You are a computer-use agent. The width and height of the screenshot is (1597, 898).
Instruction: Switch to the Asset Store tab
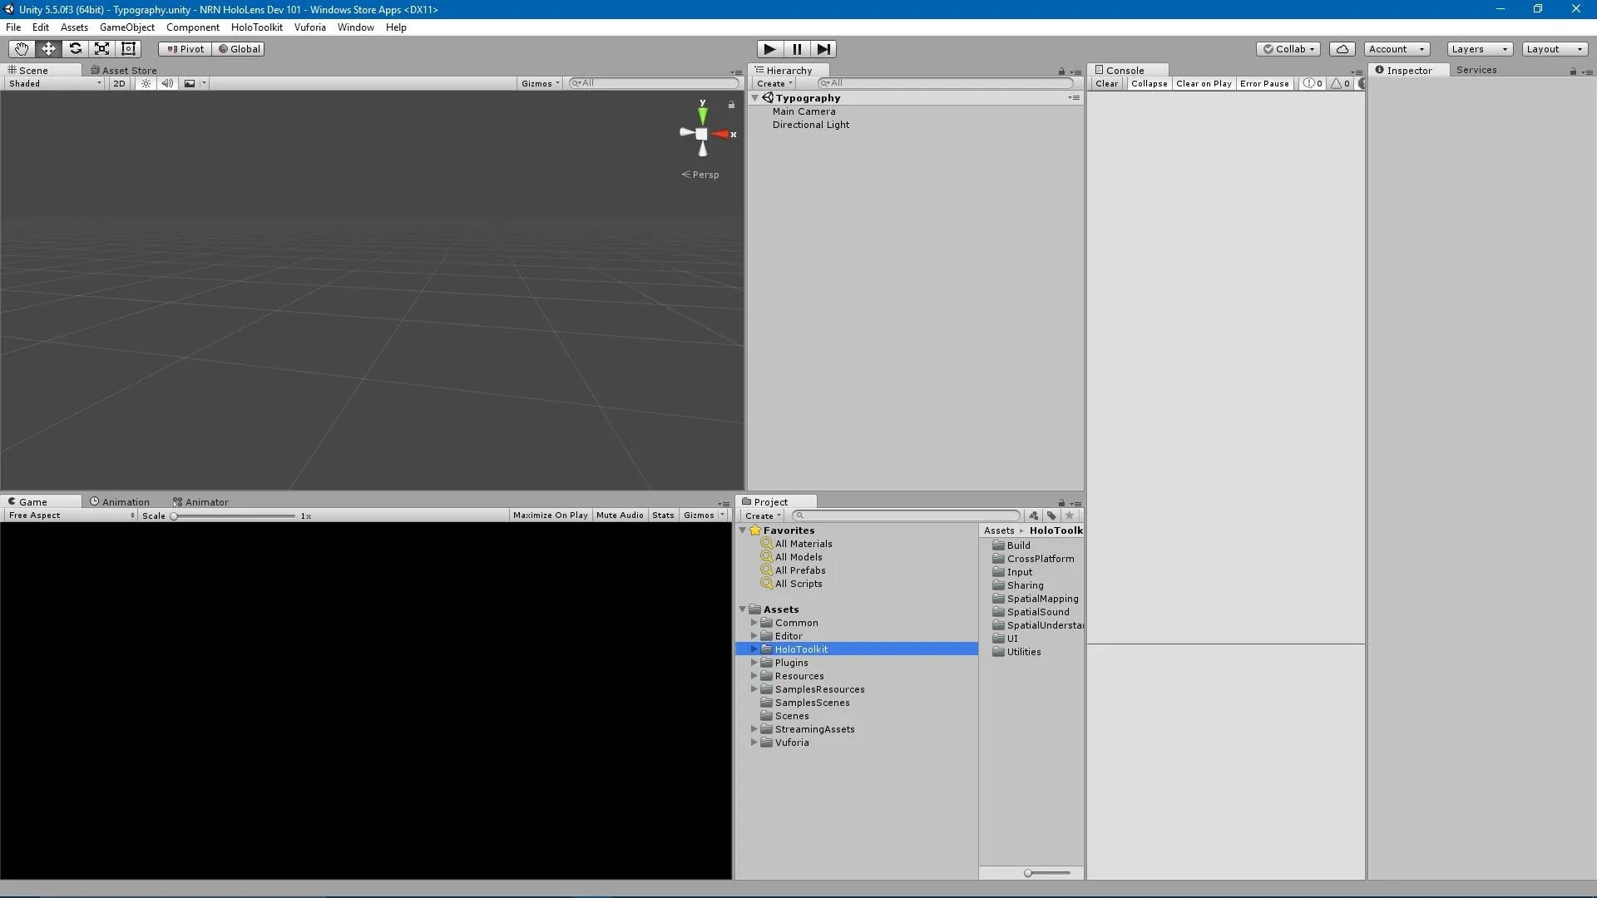(x=124, y=71)
